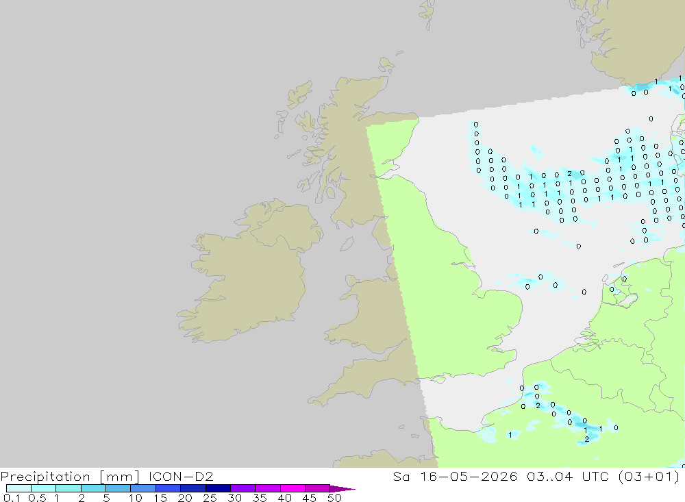Image resolution: width=685 pixels, height=502 pixels.
Task: Click the 'Precipitation' title text
Action: click(45, 477)
